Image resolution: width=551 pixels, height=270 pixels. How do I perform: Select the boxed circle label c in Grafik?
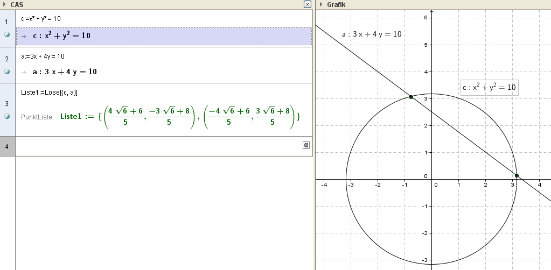pos(489,88)
